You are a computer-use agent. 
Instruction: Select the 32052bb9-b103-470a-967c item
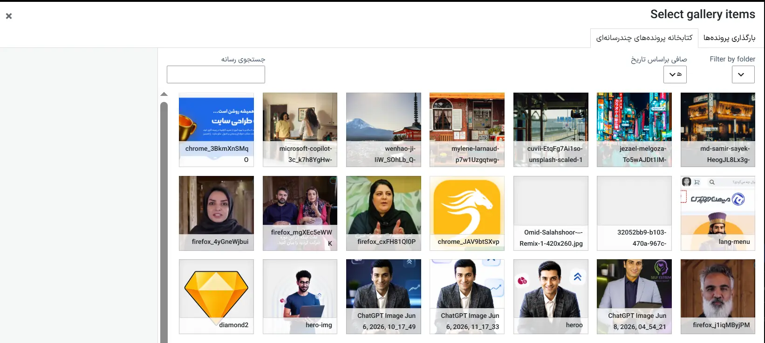[x=634, y=213]
